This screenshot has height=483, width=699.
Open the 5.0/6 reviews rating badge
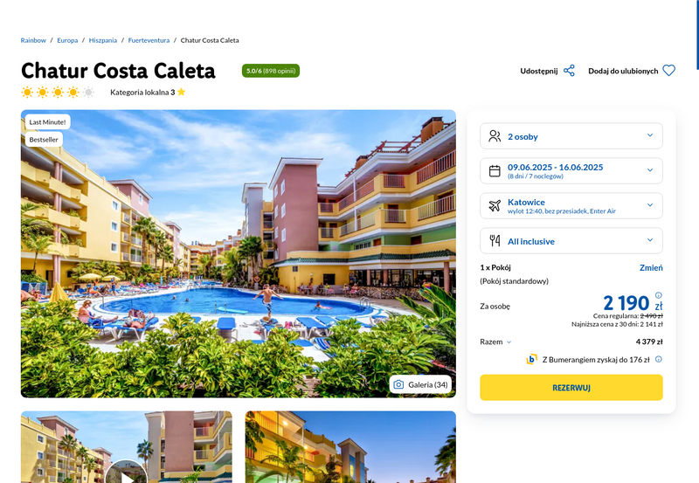(x=271, y=71)
